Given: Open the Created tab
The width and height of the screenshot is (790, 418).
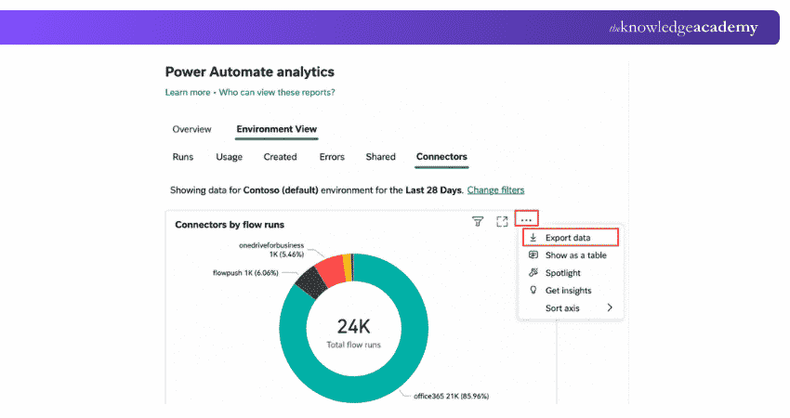Looking at the screenshot, I should click(280, 157).
